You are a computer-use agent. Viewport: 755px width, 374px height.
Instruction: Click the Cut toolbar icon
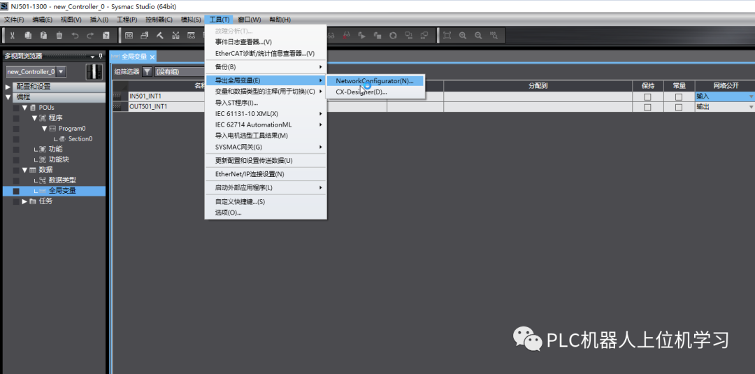tap(13, 35)
